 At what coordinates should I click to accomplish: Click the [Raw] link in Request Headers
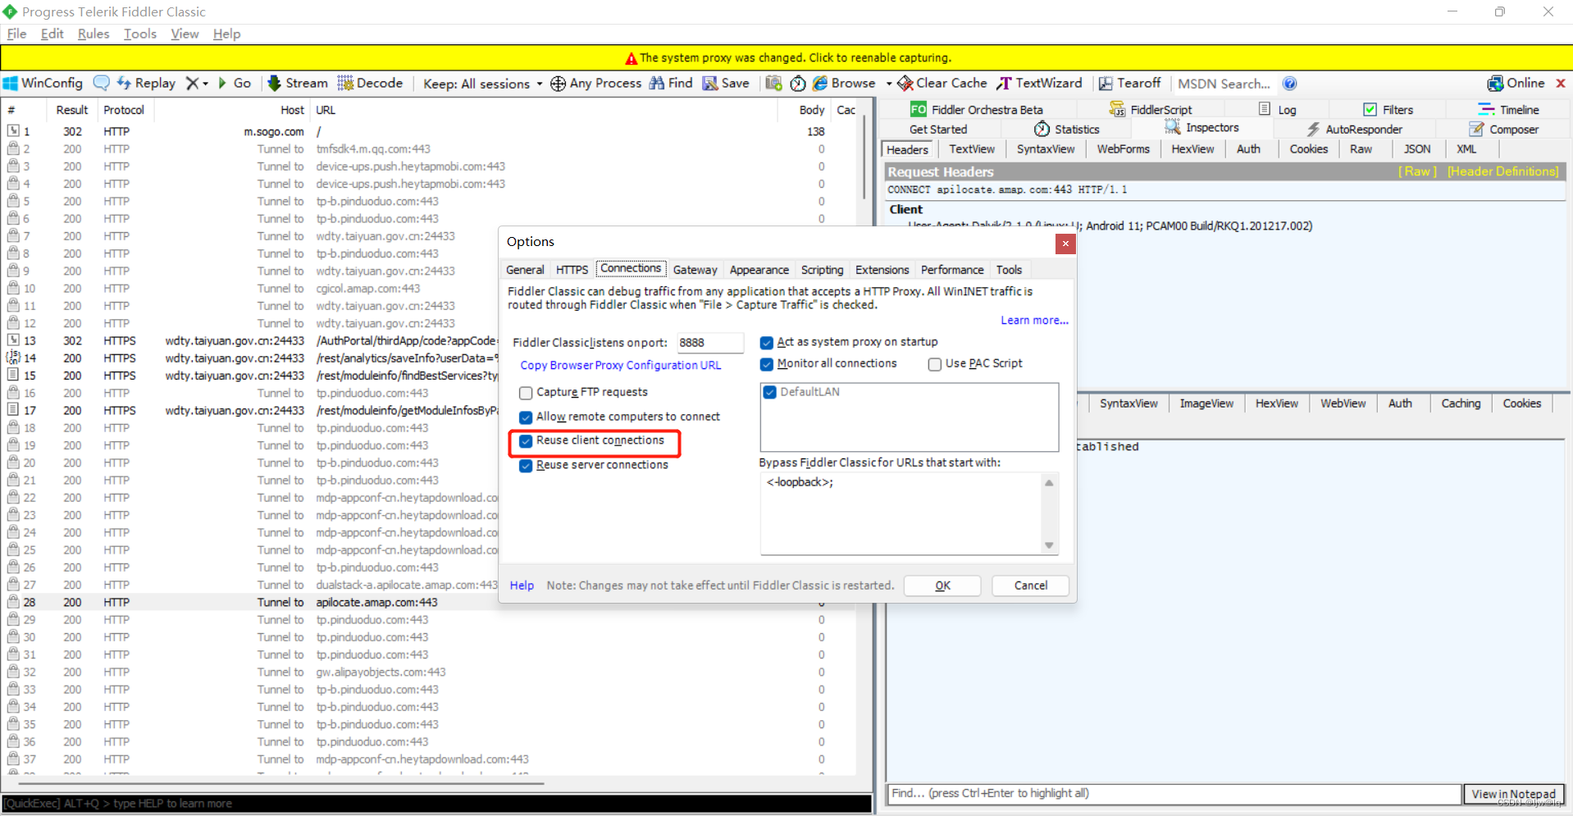point(1417,171)
